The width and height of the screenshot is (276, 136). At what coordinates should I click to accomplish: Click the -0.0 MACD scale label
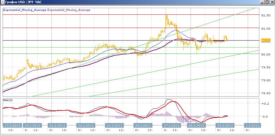pyautogui.click(x=265, y=116)
